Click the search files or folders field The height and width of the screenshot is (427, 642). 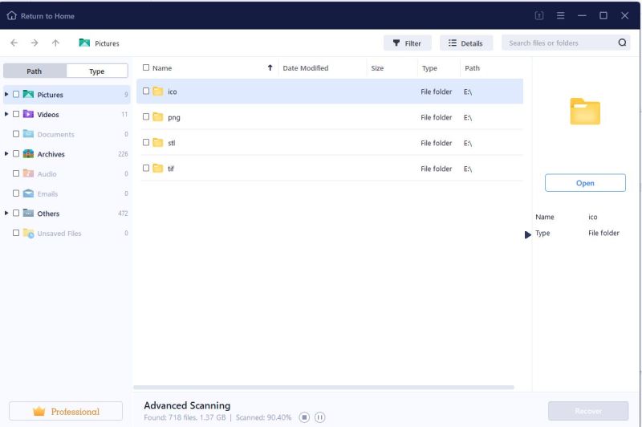pyautogui.click(x=558, y=43)
